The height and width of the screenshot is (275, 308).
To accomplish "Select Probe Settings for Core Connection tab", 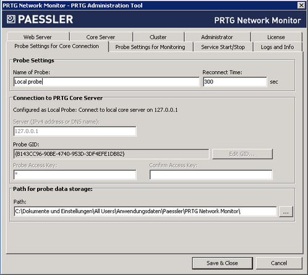I will point(57,46).
